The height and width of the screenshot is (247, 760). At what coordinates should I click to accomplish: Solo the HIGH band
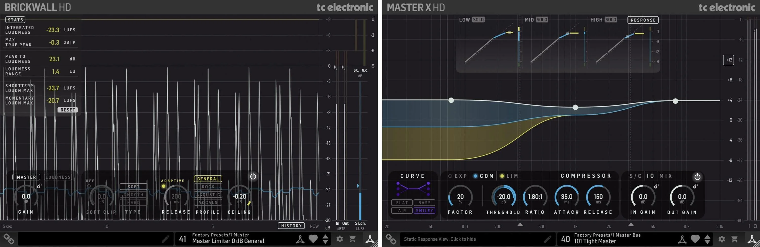[611, 19]
